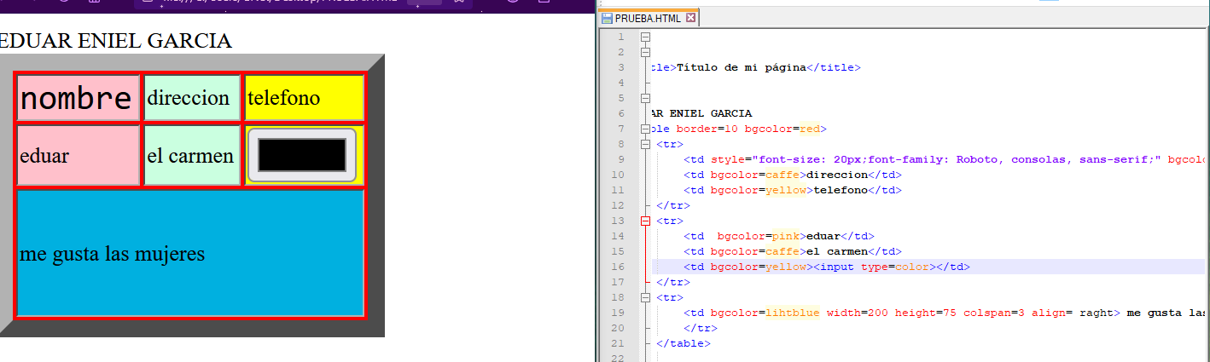Open the black color picker input
Image resolution: width=1210 pixels, height=362 pixels.
point(301,155)
